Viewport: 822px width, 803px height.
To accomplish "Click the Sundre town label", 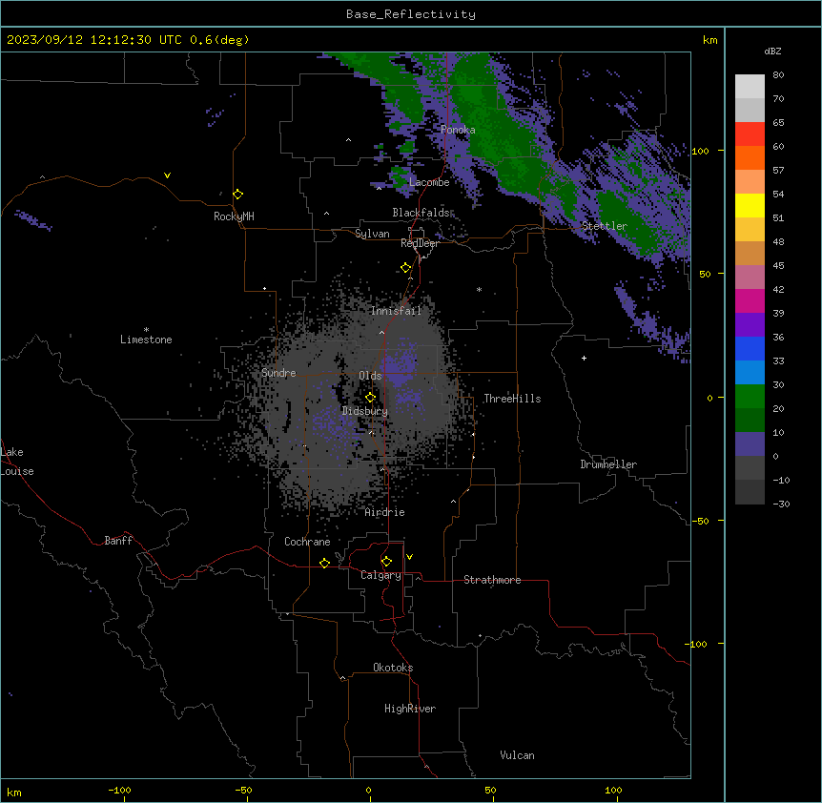I will [278, 373].
